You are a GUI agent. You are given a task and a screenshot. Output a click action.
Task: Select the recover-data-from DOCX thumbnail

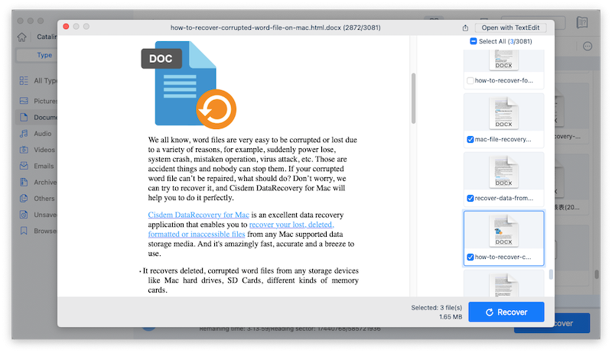coord(503,172)
